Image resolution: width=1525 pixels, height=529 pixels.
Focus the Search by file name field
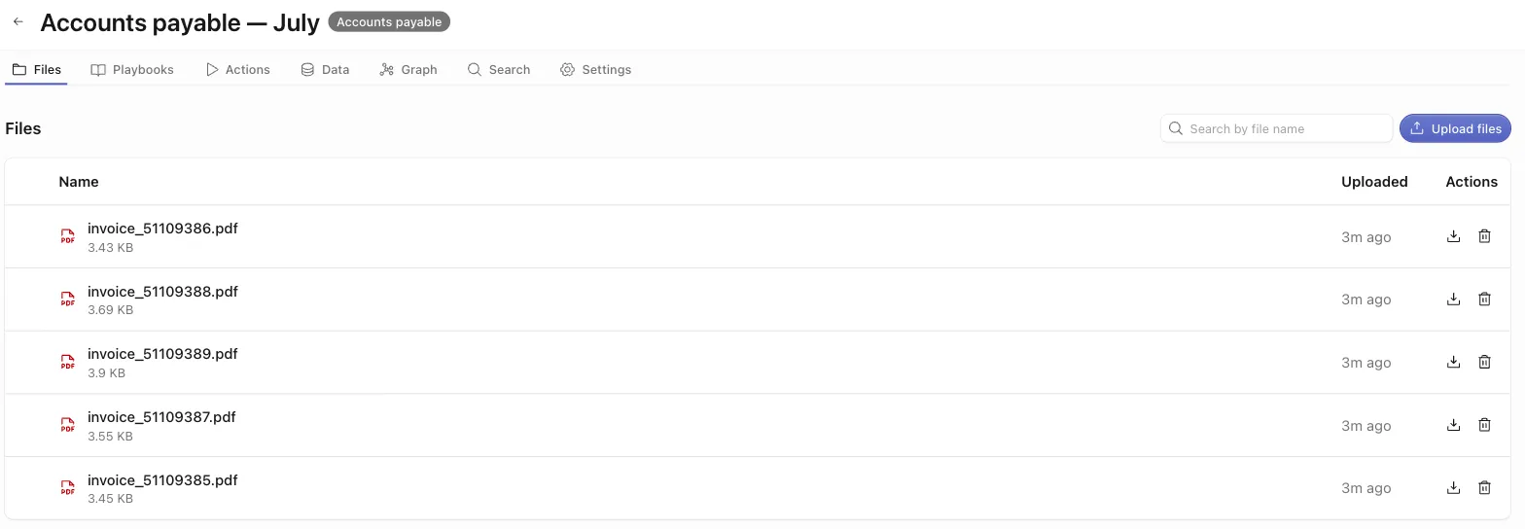pyautogui.click(x=1276, y=128)
